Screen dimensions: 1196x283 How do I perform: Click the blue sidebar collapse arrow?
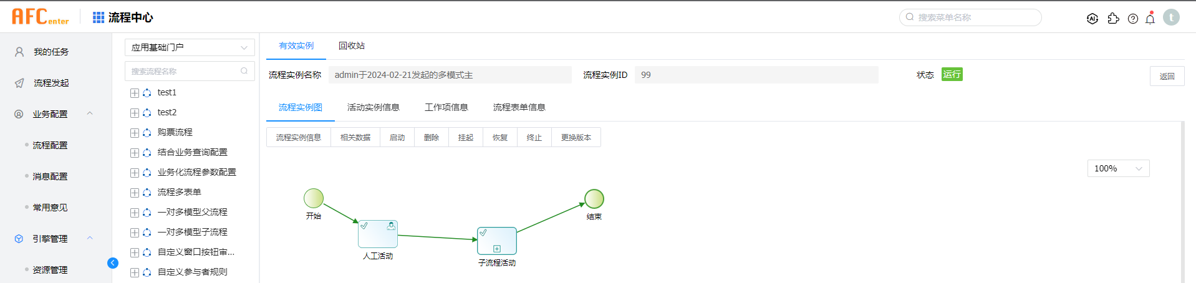pyautogui.click(x=113, y=263)
